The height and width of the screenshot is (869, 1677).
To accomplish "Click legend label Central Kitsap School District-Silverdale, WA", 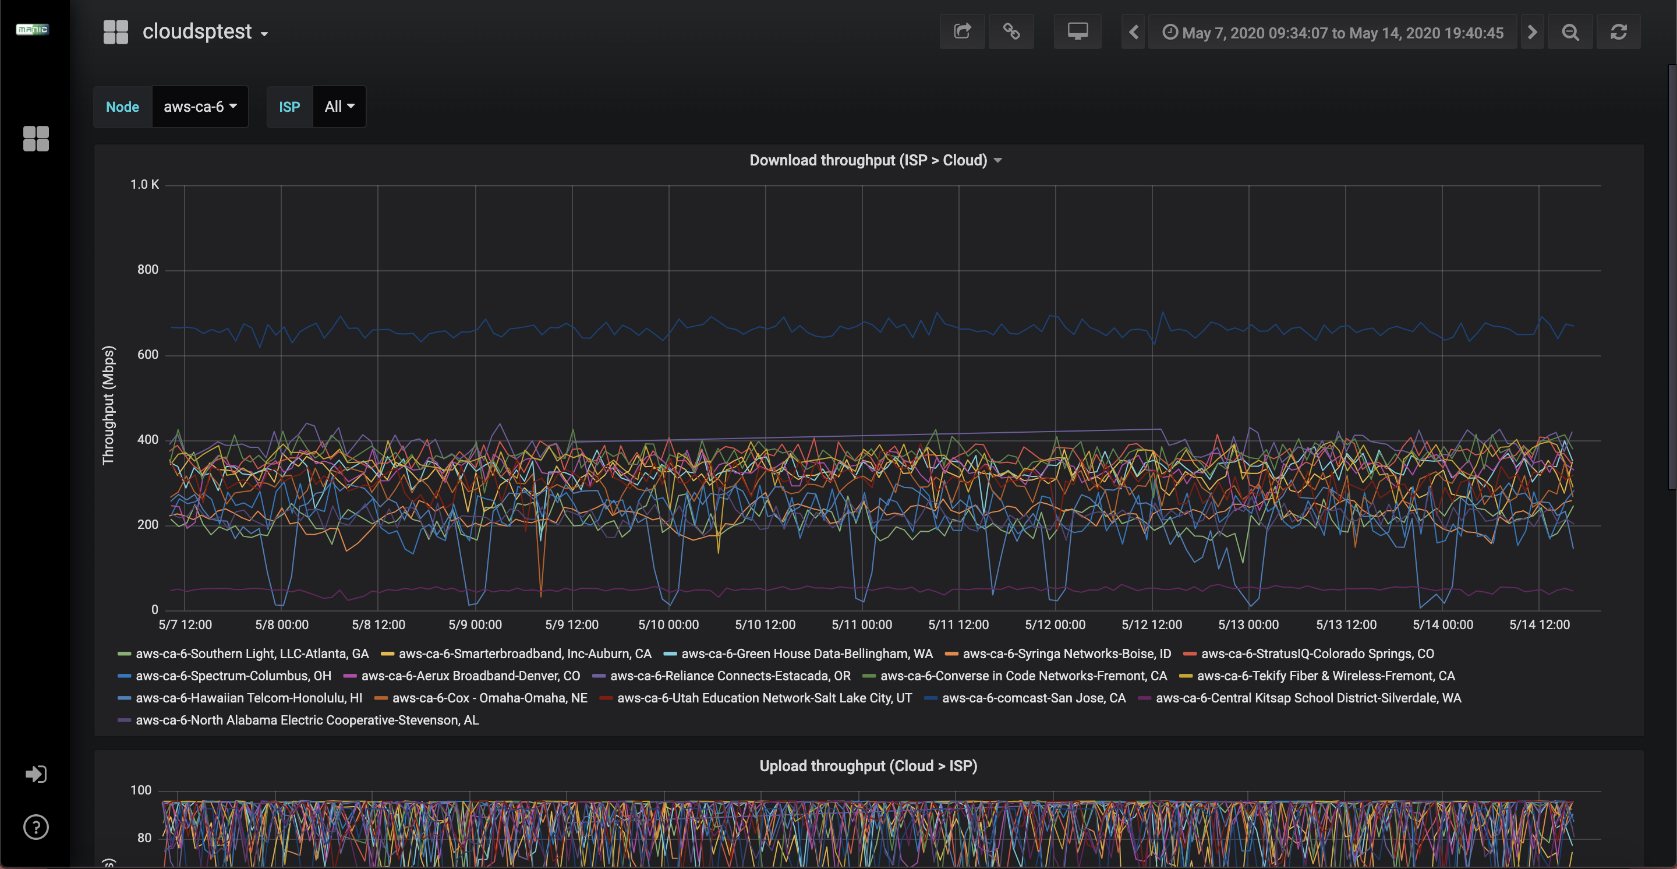I will [x=1308, y=698].
